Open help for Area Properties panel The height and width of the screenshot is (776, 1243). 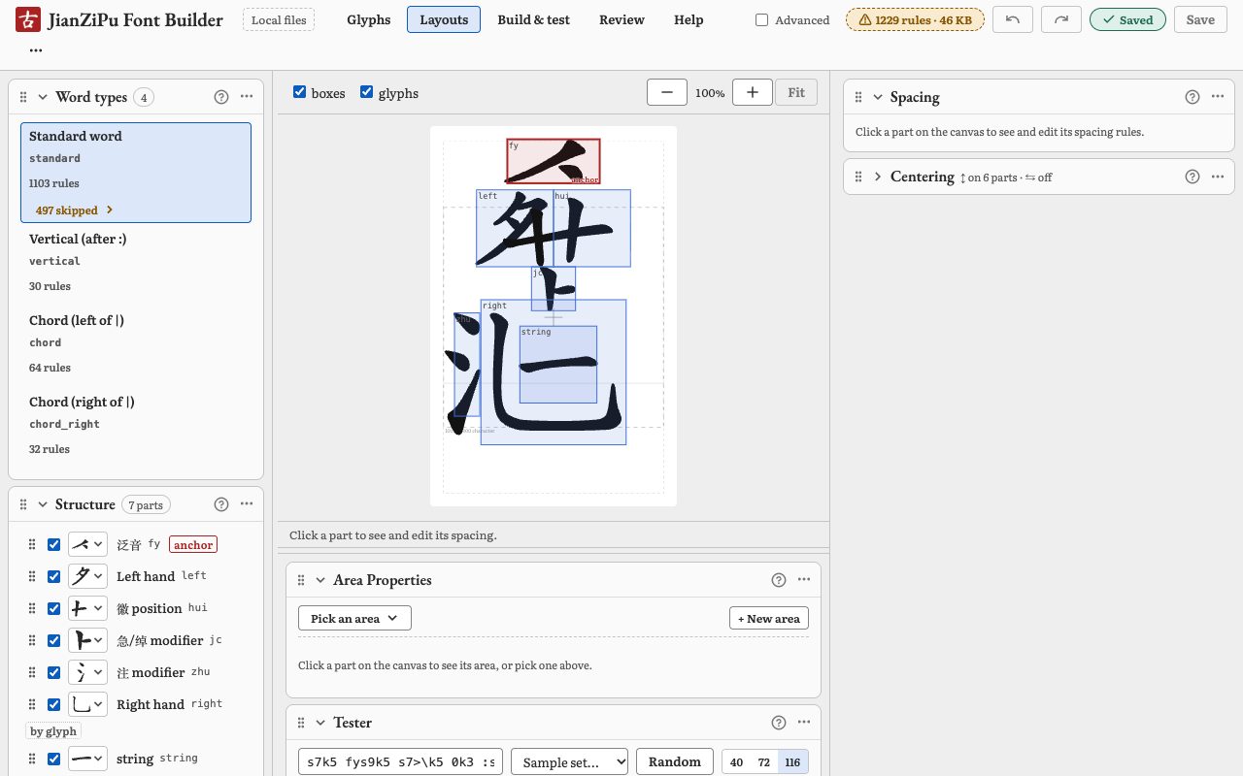click(779, 580)
